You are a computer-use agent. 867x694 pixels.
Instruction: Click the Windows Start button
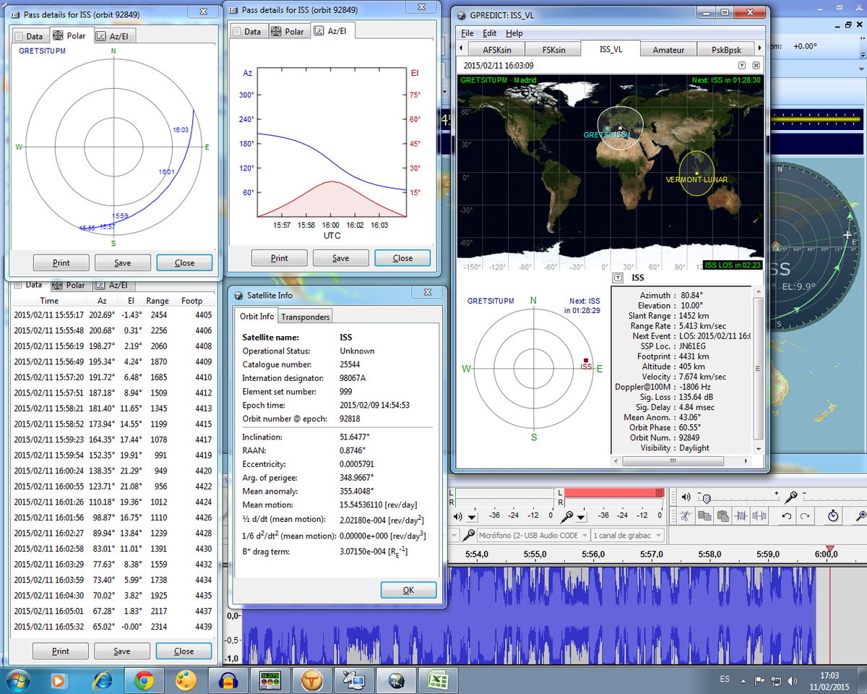[17, 680]
